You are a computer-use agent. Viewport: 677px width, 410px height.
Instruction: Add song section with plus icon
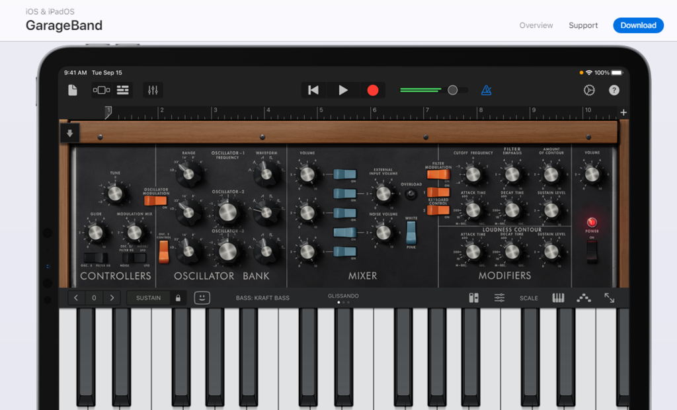coord(623,112)
